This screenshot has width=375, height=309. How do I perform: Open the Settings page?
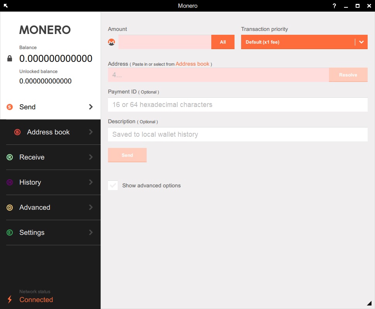[x=50, y=233]
